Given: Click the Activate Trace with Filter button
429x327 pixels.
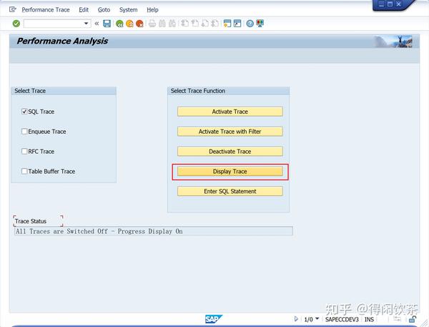Looking at the screenshot, I should (230, 132).
